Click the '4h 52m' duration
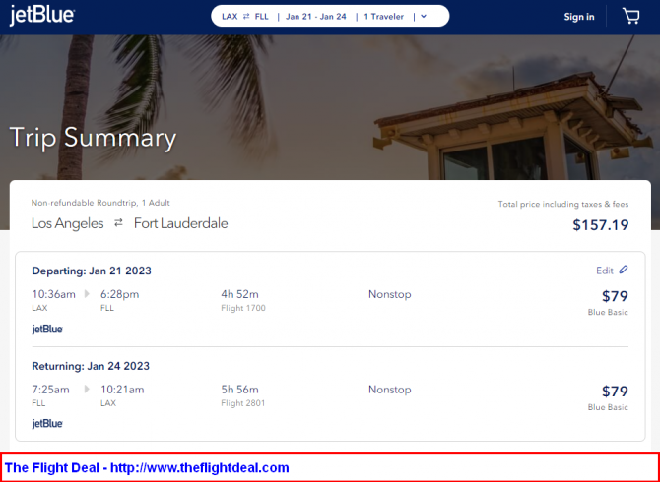660x482 pixels. (240, 294)
